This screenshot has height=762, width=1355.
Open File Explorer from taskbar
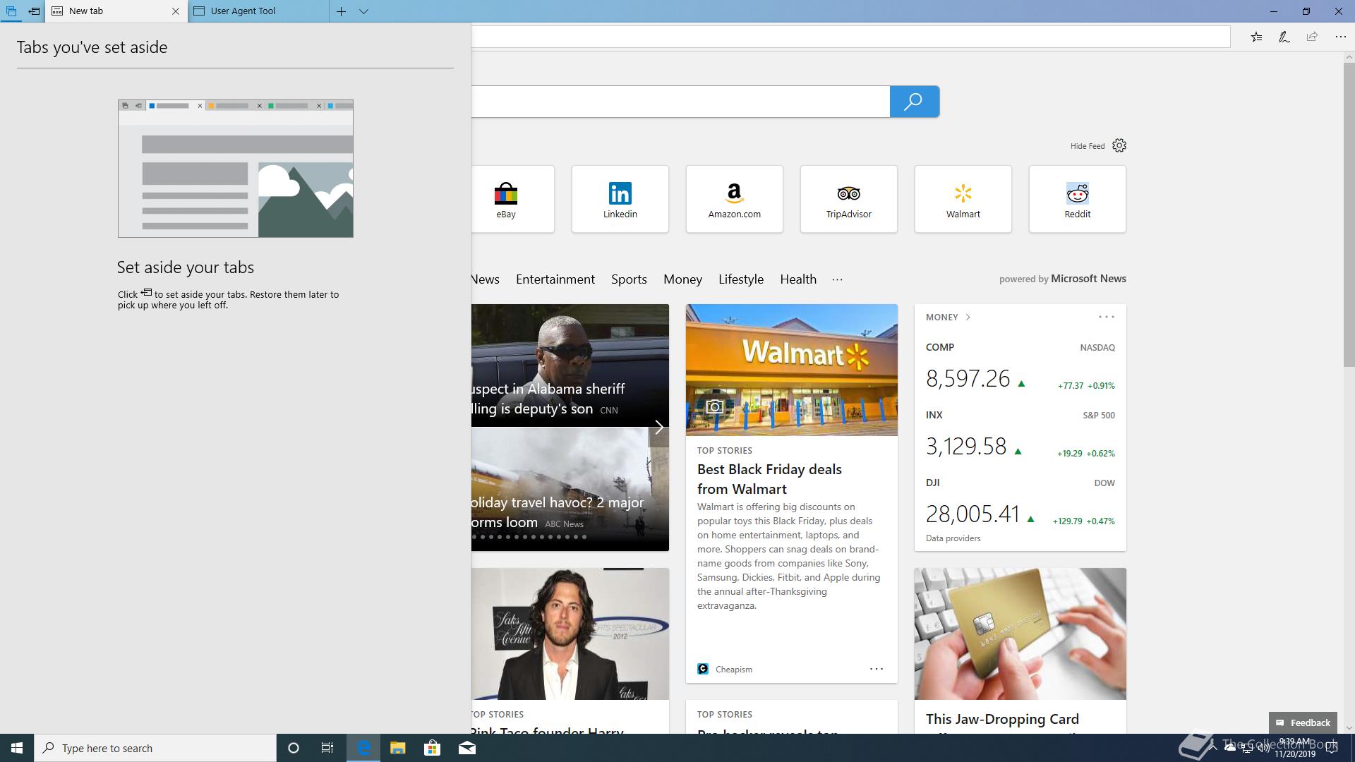[x=398, y=748]
